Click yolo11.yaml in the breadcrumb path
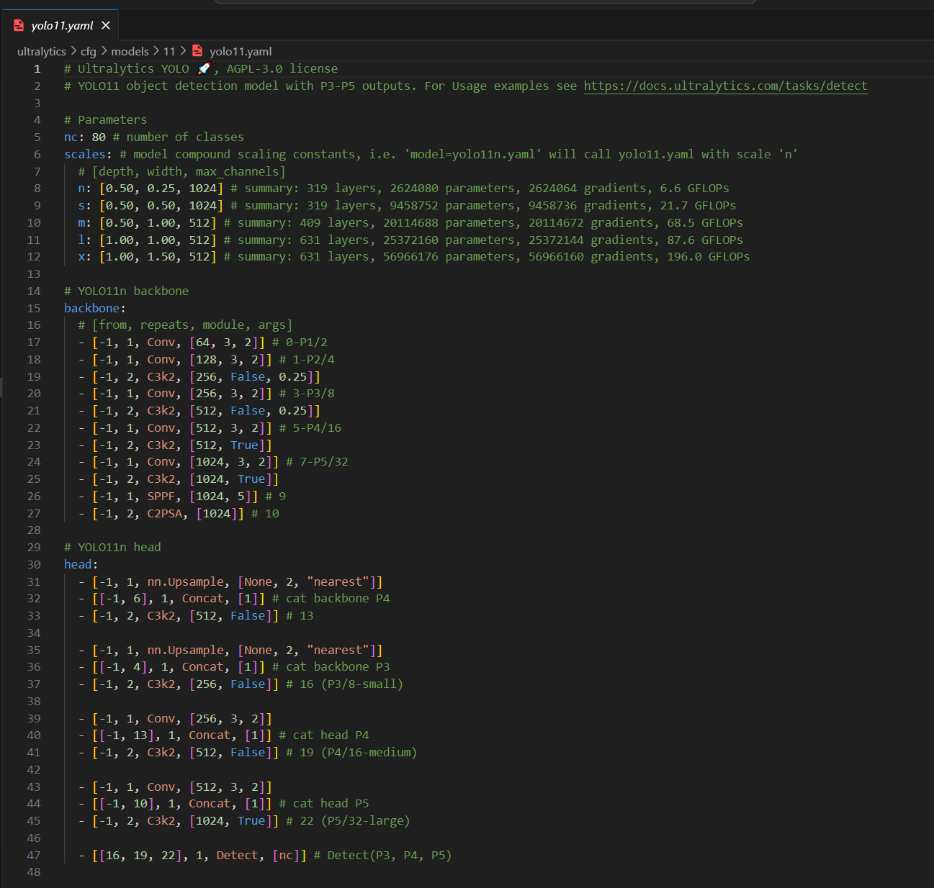934x888 pixels. click(x=241, y=52)
